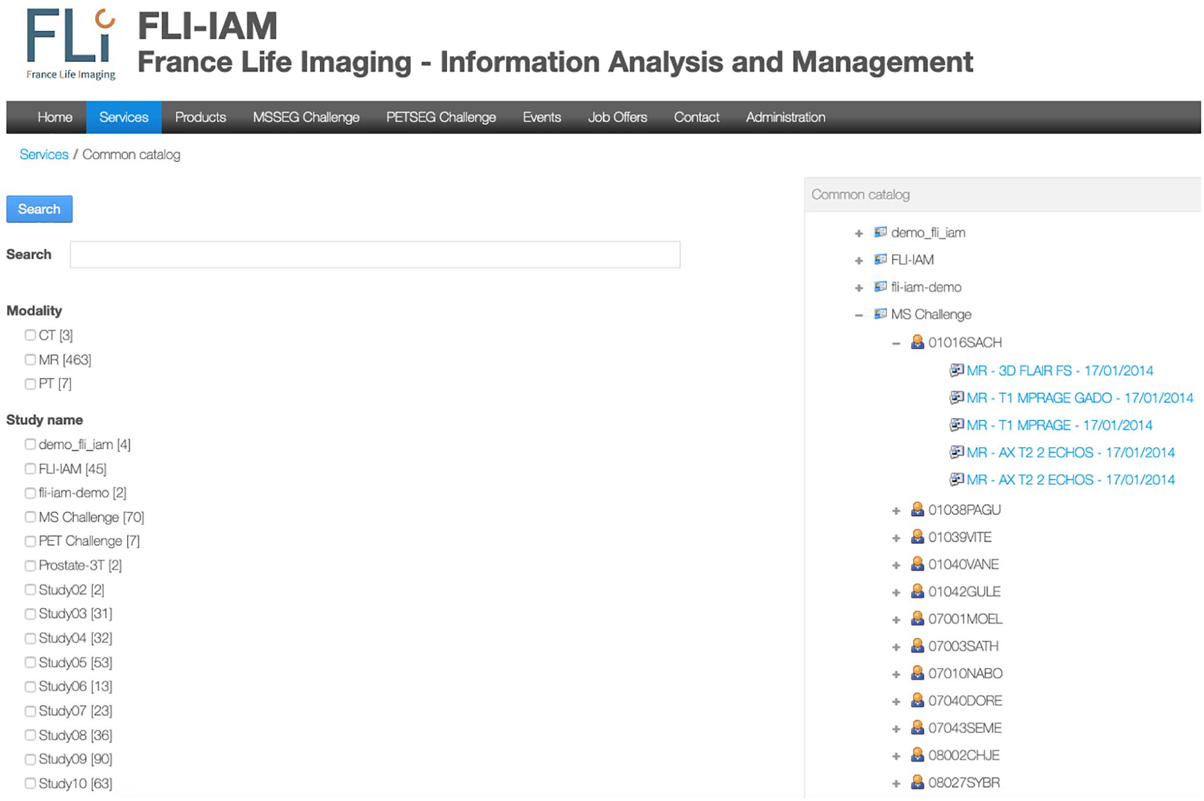Expand the 07043SEME patient node
The width and height of the screenshot is (1204, 801).
[896, 729]
